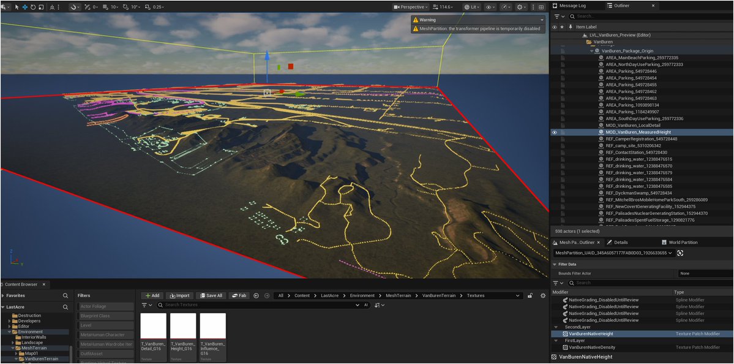734x364 pixels.
Task: Click the Add button in Content Browser
Action: [152, 295]
